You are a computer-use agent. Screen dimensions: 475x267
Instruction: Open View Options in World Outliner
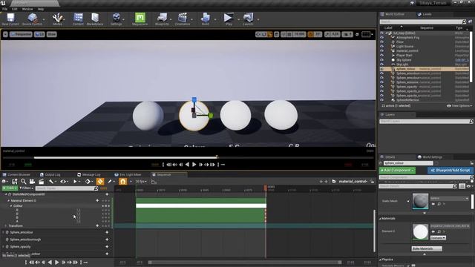tap(459, 105)
